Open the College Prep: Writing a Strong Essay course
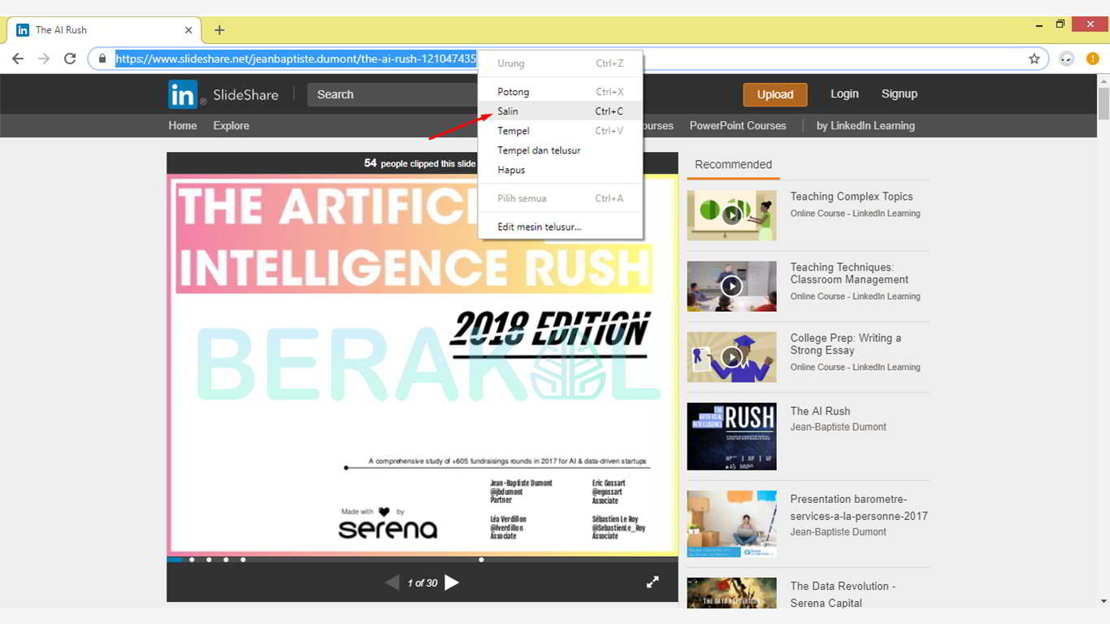Image resolution: width=1110 pixels, height=624 pixels. (x=845, y=345)
